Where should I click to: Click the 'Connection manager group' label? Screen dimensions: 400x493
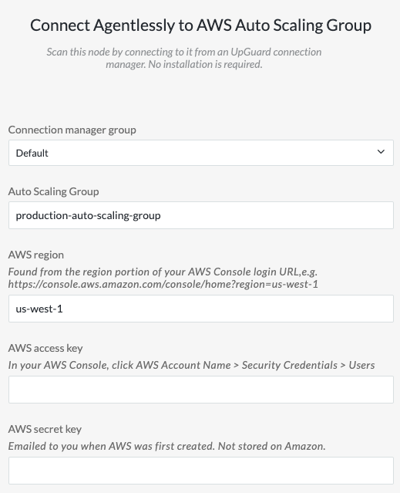(72, 130)
